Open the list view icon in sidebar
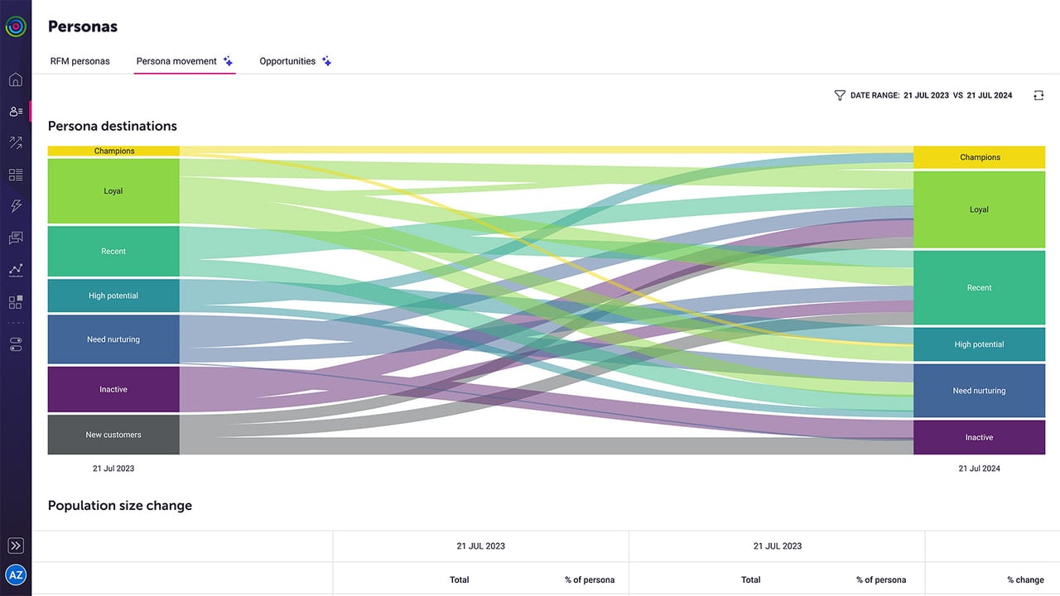1060x596 pixels. pyautogui.click(x=16, y=175)
